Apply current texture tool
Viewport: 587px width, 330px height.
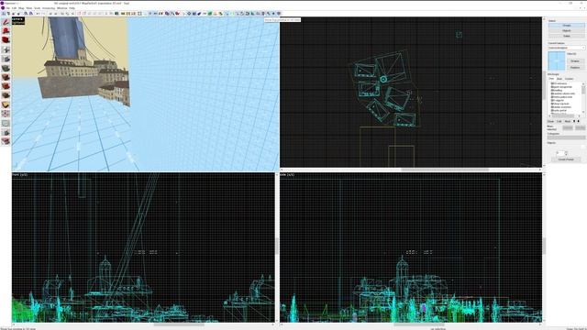(x=6, y=77)
